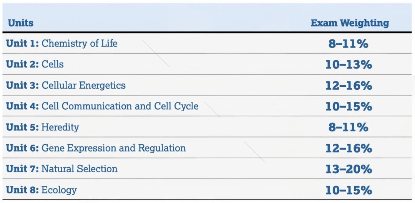The width and height of the screenshot is (415, 203).
Task: Click 'Gene Expression and Regulation' text
Action: point(113,148)
